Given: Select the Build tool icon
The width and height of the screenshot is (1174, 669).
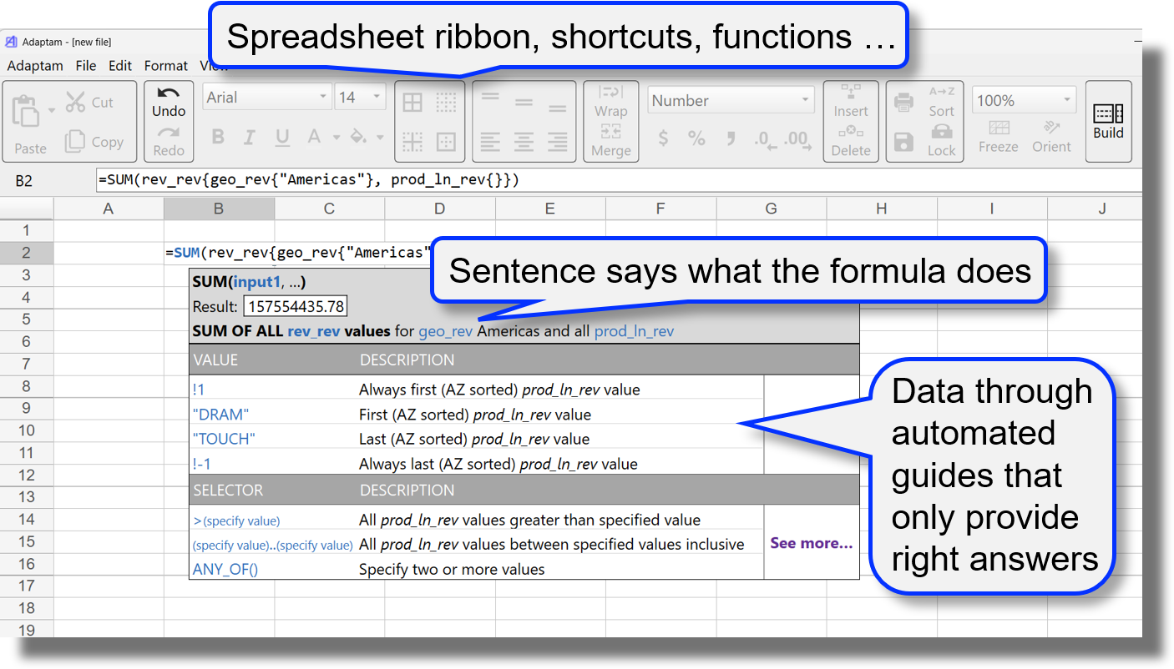Looking at the screenshot, I should tap(1108, 119).
